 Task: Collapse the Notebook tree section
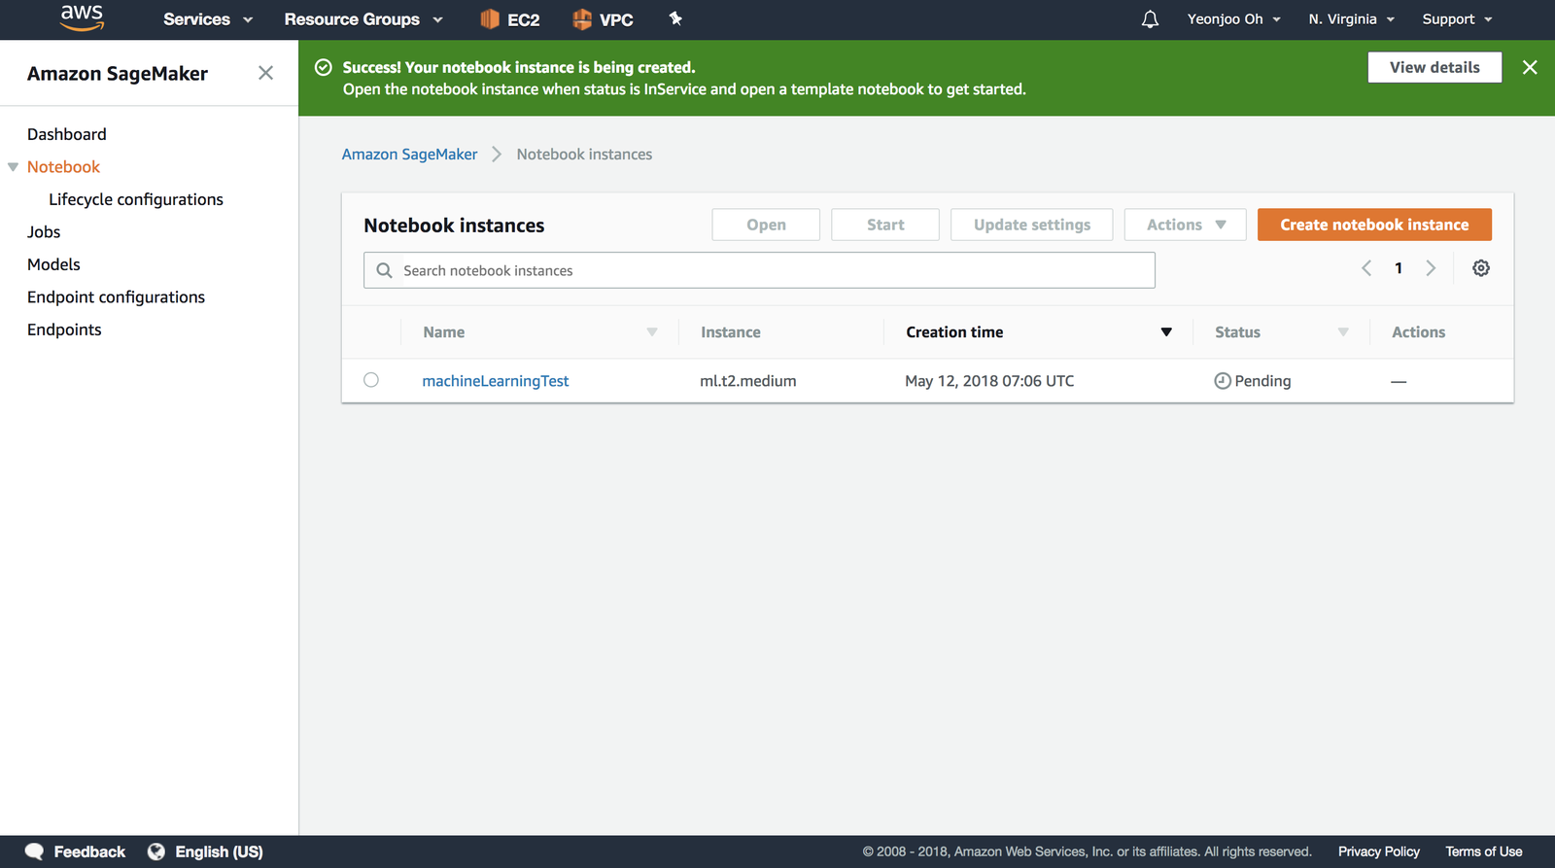click(14, 167)
